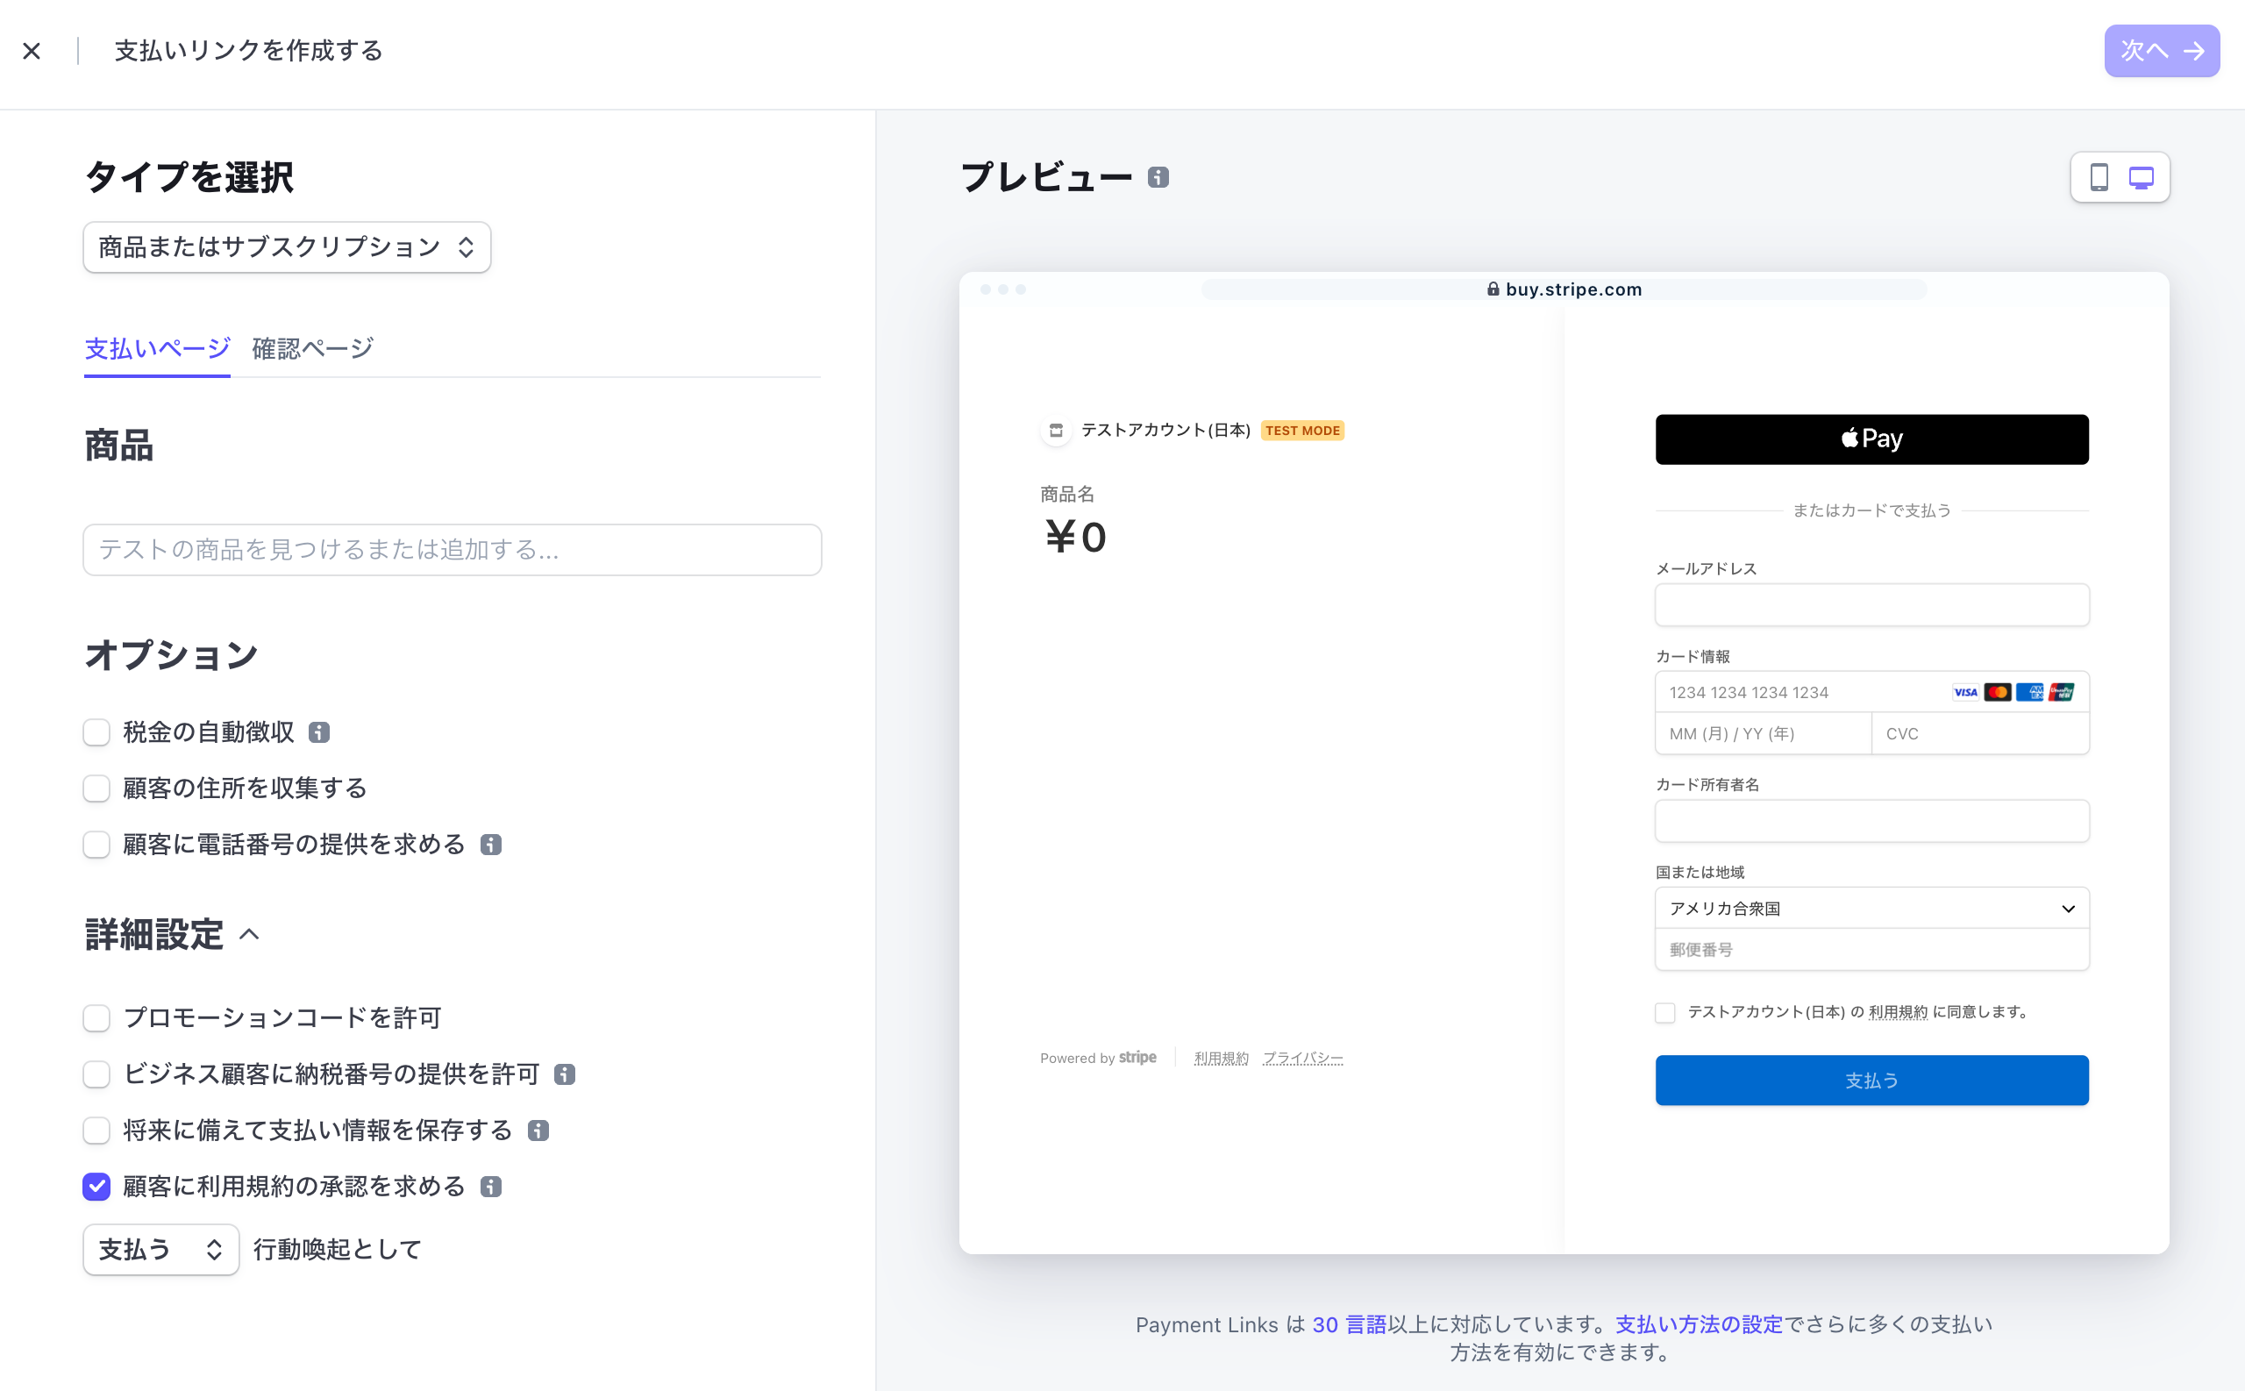The width and height of the screenshot is (2245, 1391).
Task: Disable 顧客に利用規約の承認を求める checkbox
Action: pyautogui.click(x=96, y=1187)
